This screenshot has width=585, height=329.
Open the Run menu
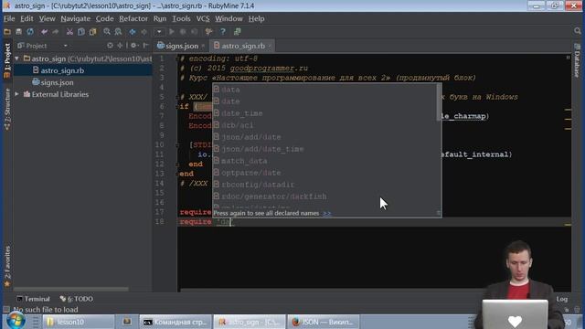[x=160, y=18]
